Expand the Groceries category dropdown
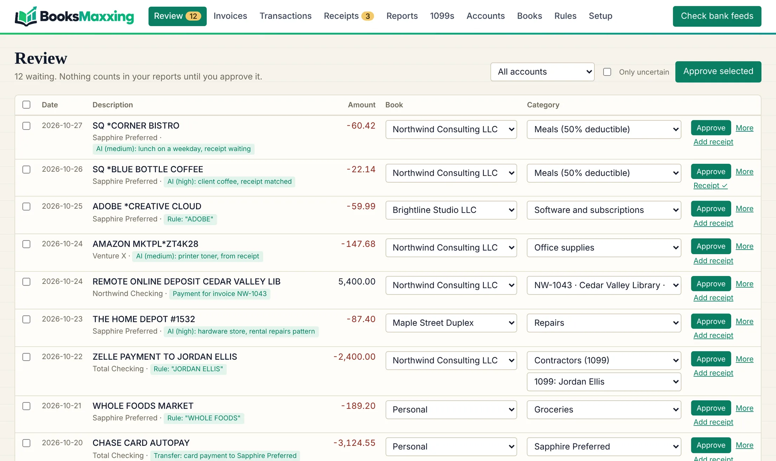 pyautogui.click(x=604, y=410)
